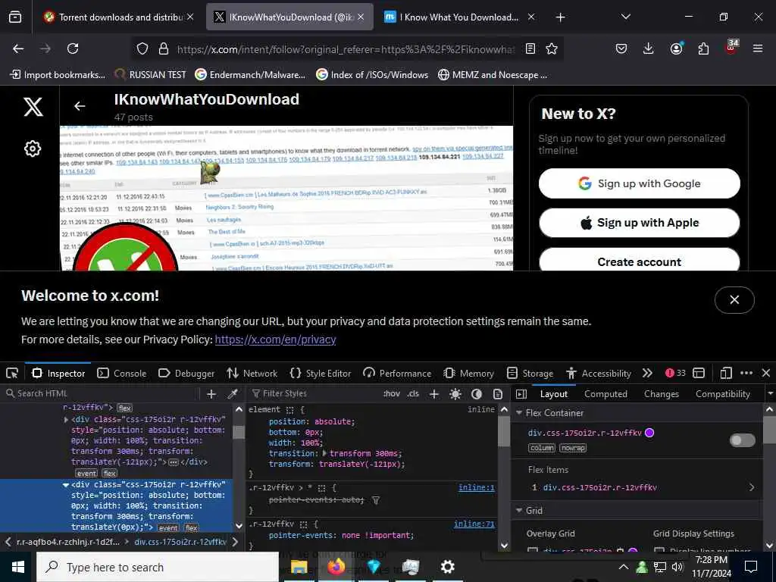View site security padlock information
The image size is (776, 582).
point(164,48)
